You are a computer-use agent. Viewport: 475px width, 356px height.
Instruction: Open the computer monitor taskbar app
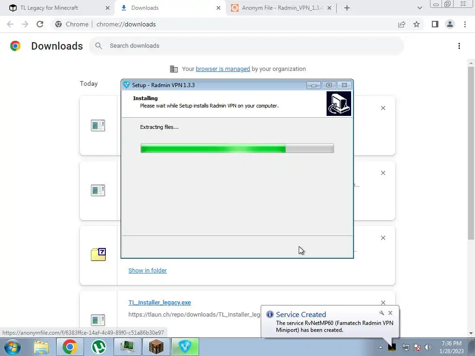[128, 347]
